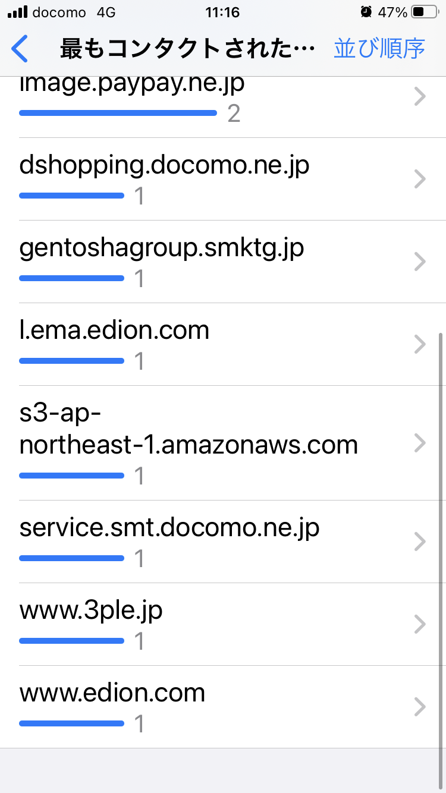Click contact count bar under www.3ple.jp
446x793 pixels.
click(71, 641)
